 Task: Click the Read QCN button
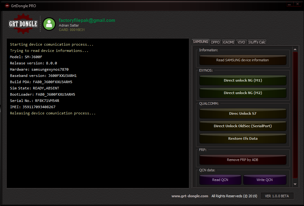220,180
